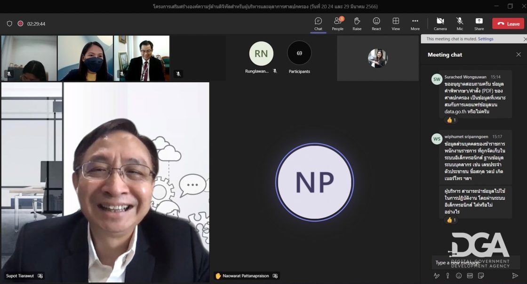Image resolution: width=527 pixels, height=284 pixels.
Task: Close the Meeting chat panel
Action: (x=518, y=54)
